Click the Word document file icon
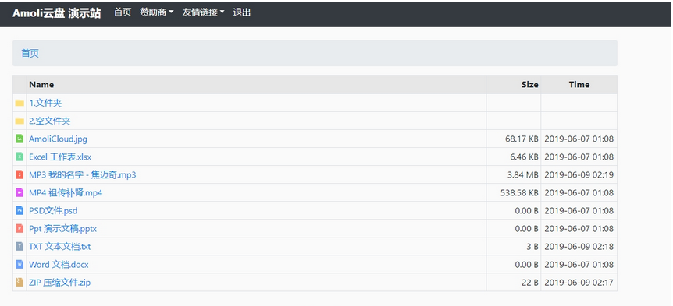 (20, 265)
